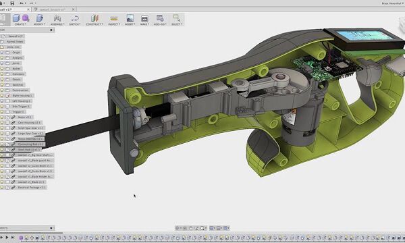Open Grid and Snaps icon
Image resolution: width=405 pixels, height=243 pixels.
coord(219,228)
